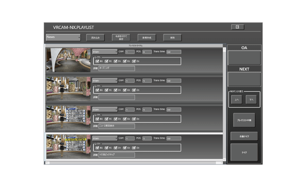Viewport: 306px width, 187px height.
Task: Click the playlist vertical scrollbar down arrow
Action: (224, 159)
